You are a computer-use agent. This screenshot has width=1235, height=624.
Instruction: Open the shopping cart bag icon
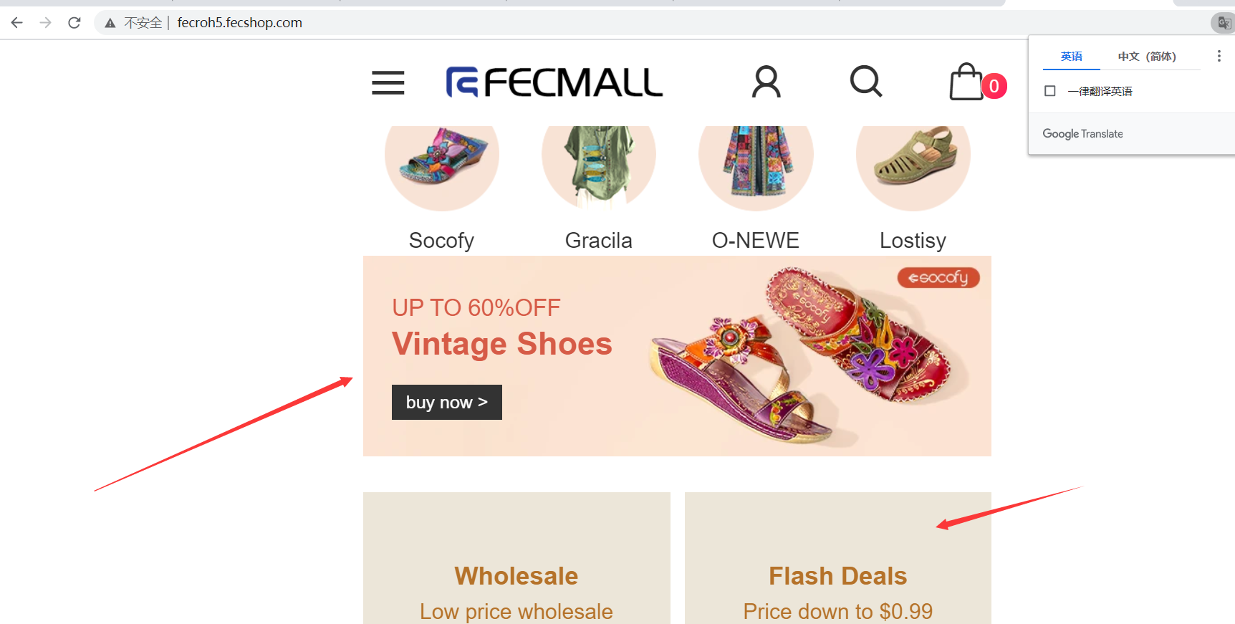click(967, 83)
